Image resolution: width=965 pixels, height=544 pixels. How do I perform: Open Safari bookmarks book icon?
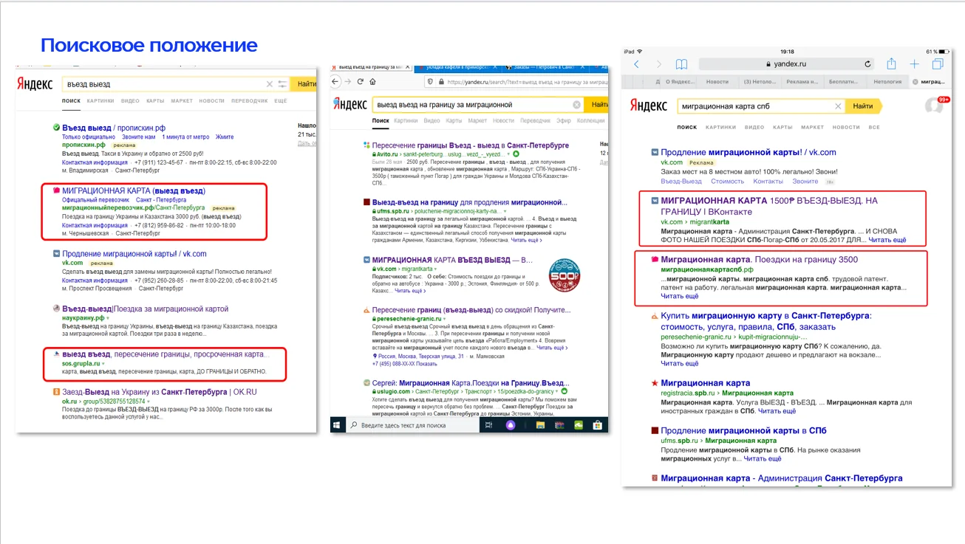click(x=681, y=64)
